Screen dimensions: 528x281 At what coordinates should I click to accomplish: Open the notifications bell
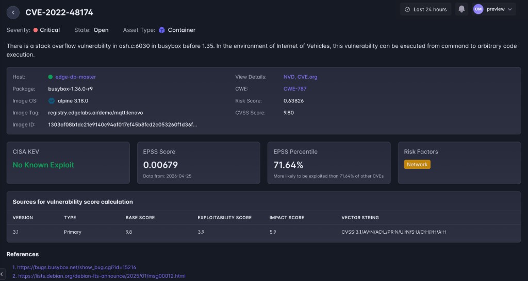pyautogui.click(x=461, y=9)
